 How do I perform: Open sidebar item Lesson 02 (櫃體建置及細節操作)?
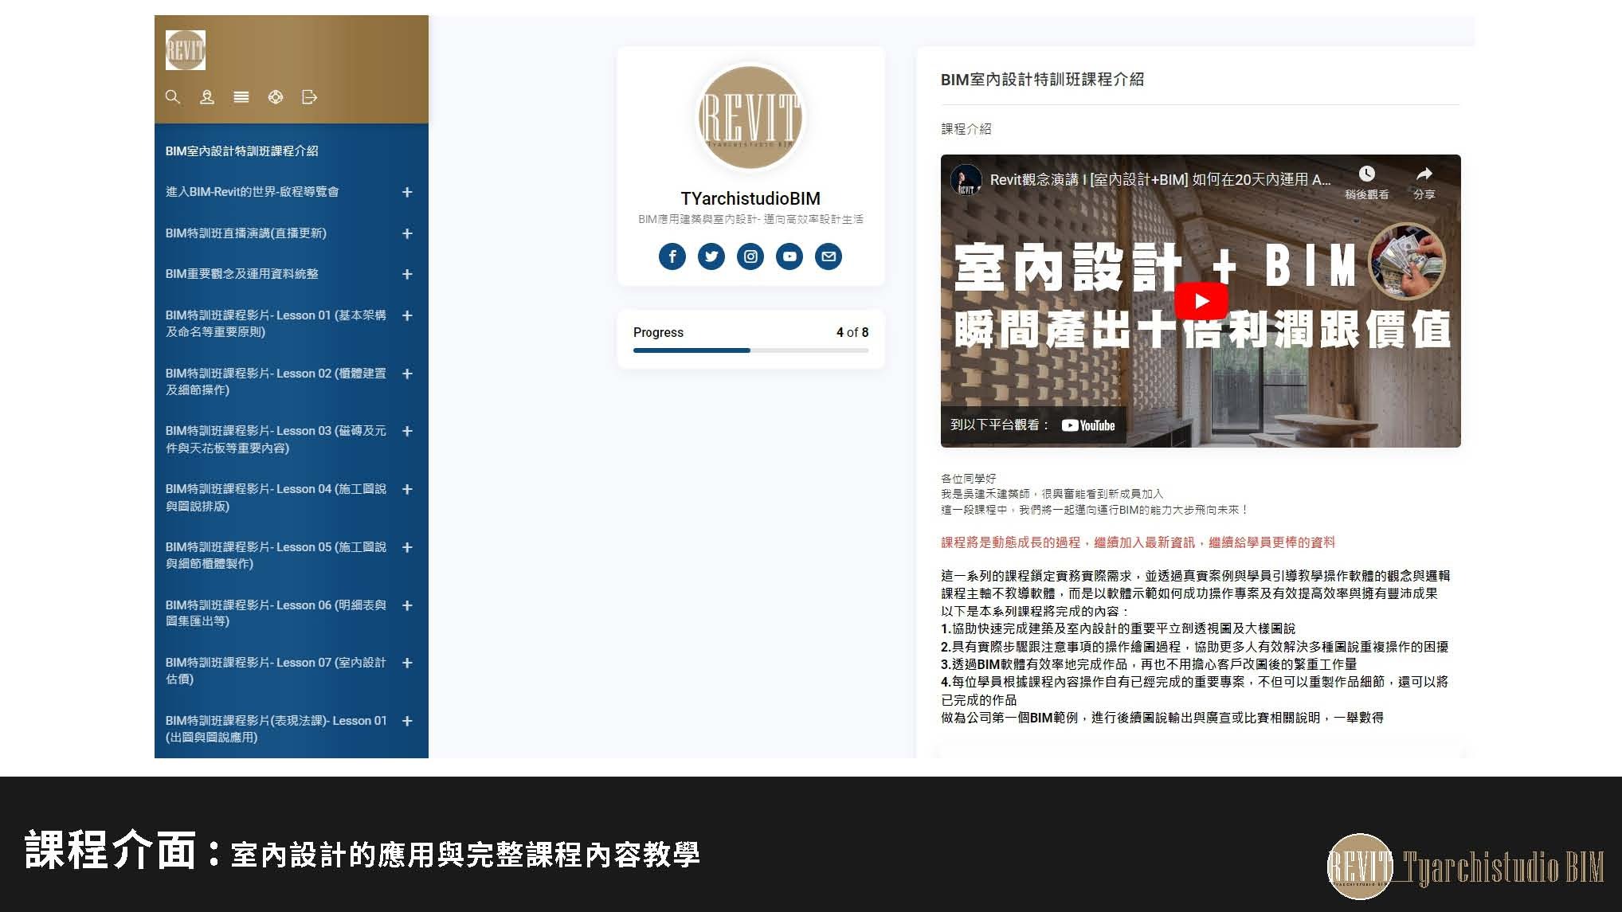coord(276,382)
